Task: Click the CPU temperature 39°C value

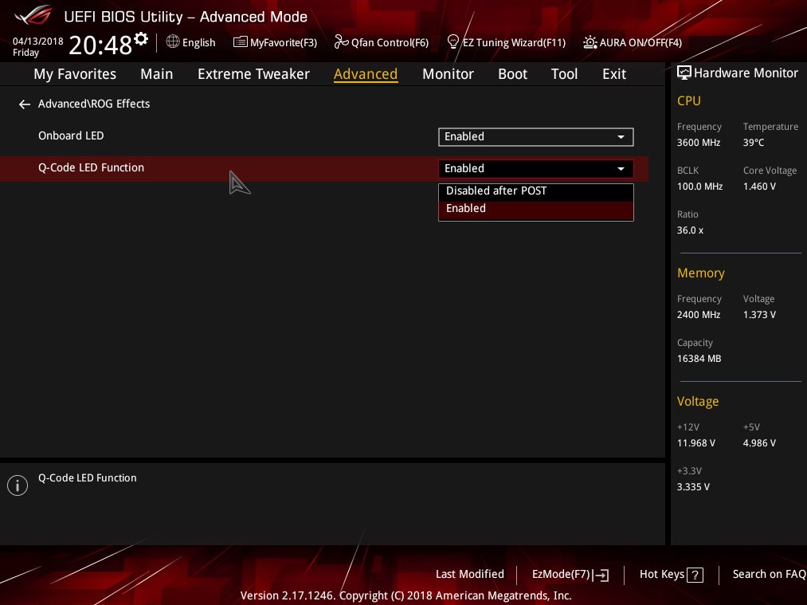Action: (x=754, y=143)
